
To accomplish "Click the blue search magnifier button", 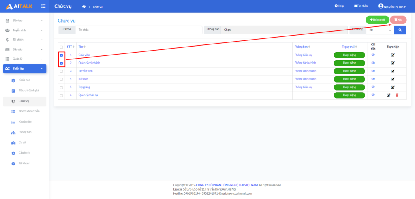I will [400, 30].
